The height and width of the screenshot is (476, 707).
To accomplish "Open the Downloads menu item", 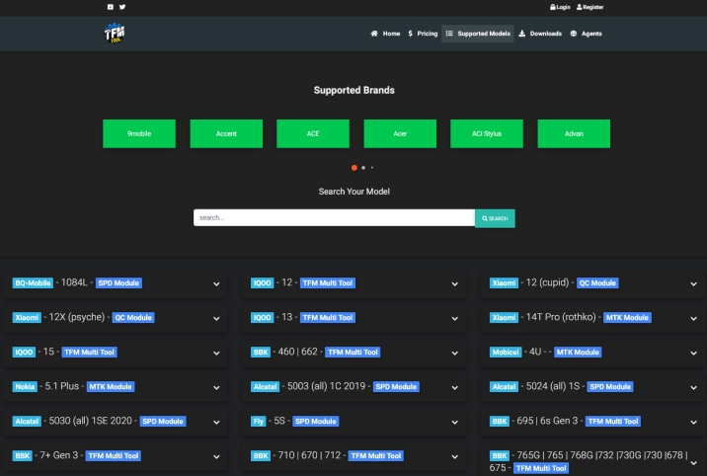I will tap(540, 34).
